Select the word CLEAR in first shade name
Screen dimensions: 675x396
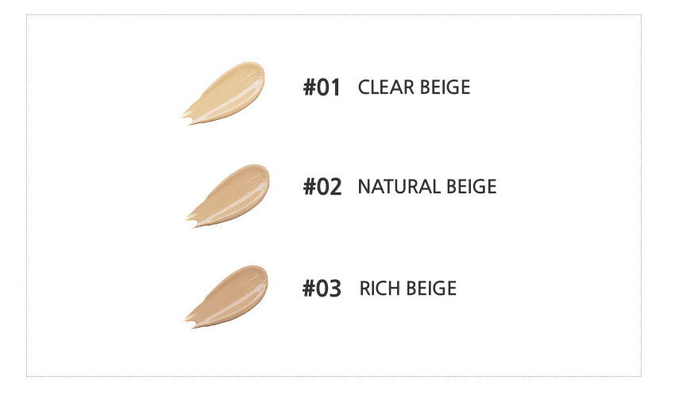pyautogui.click(x=386, y=87)
